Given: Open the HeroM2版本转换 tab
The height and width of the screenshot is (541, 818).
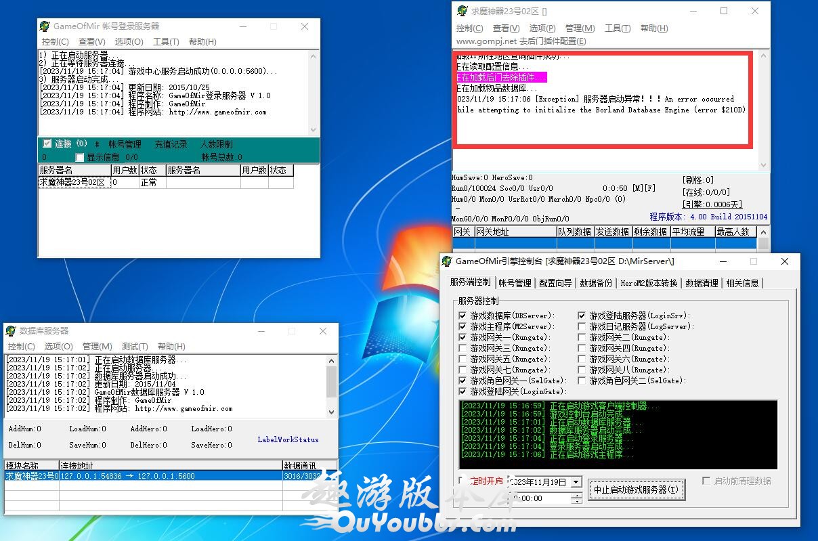Looking at the screenshot, I should [x=649, y=283].
